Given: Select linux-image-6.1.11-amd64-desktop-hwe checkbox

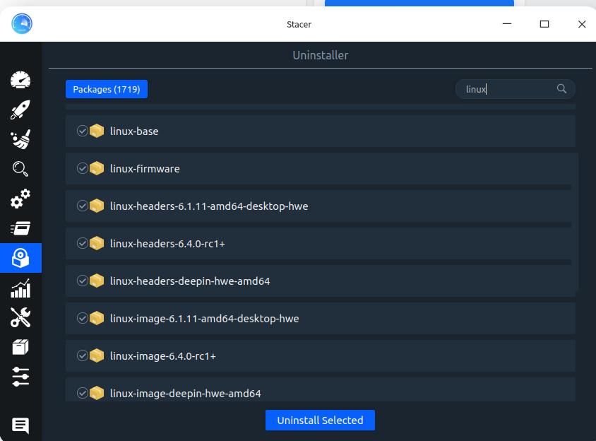Looking at the screenshot, I should 83,318.
